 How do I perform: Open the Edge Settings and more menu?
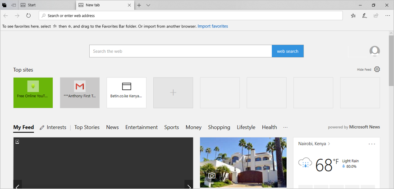[387, 16]
